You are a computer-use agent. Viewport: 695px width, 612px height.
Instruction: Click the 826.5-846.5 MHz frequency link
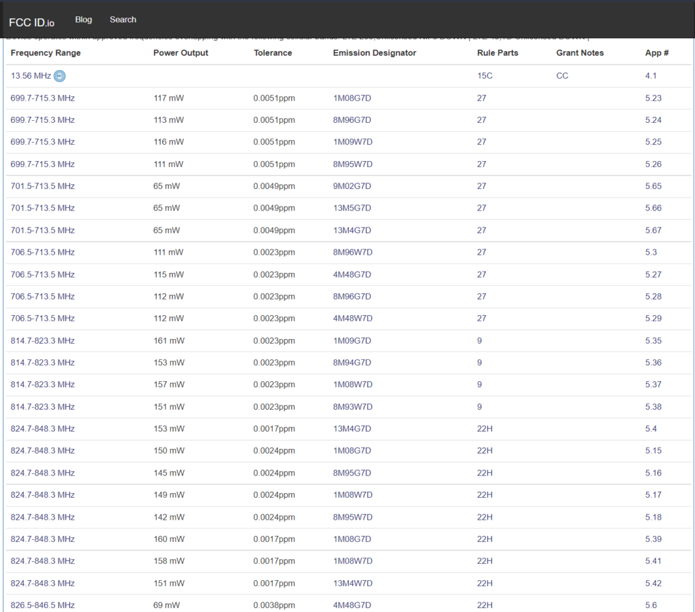coord(43,605)
